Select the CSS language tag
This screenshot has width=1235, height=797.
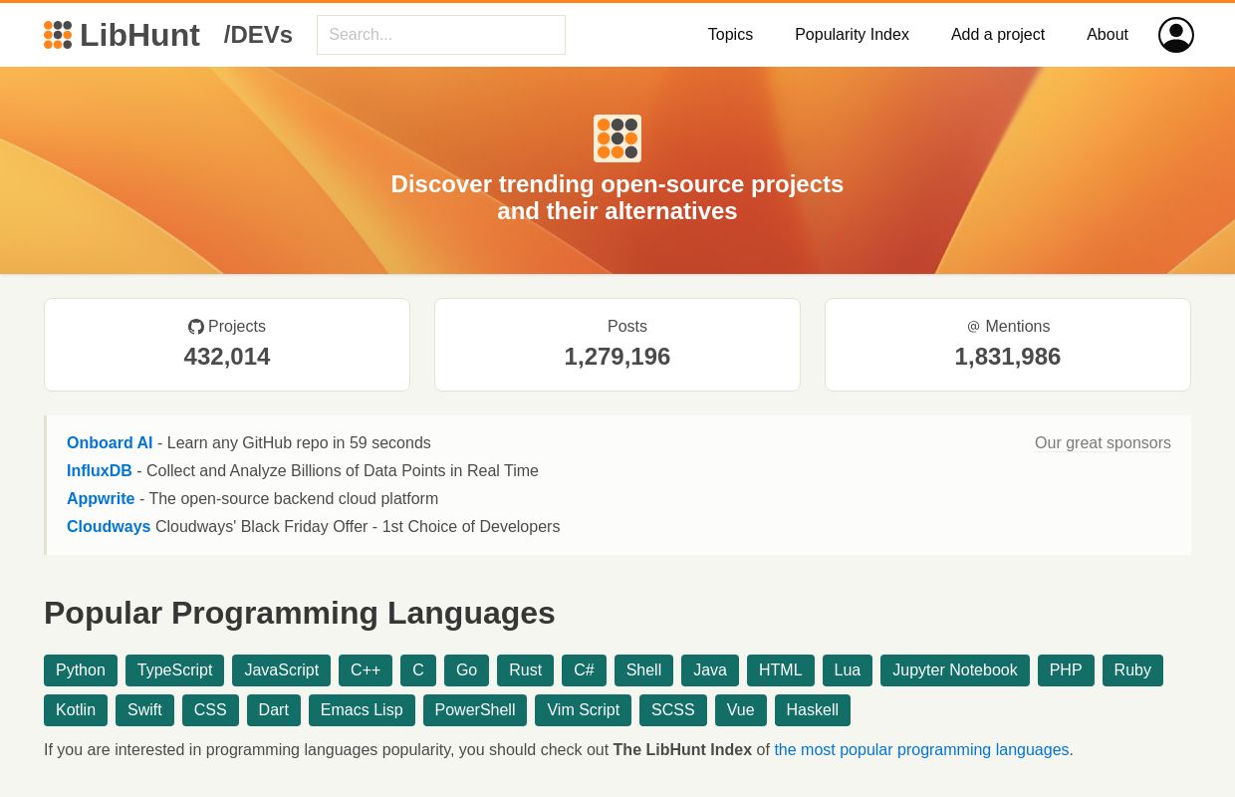coord(210,710)
